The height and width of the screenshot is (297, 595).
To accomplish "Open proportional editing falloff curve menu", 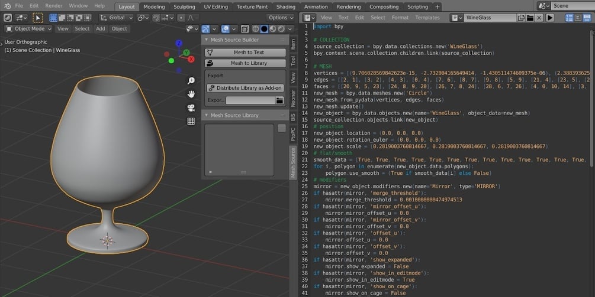I will click(x=191, y=18).
